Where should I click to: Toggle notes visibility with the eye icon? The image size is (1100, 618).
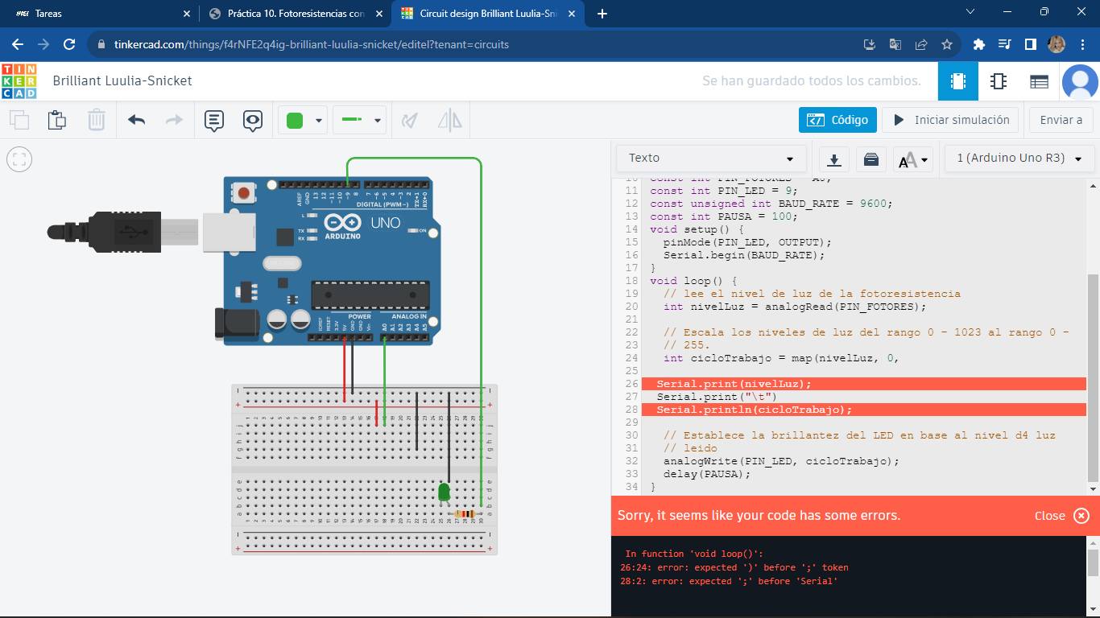(253, 121)
